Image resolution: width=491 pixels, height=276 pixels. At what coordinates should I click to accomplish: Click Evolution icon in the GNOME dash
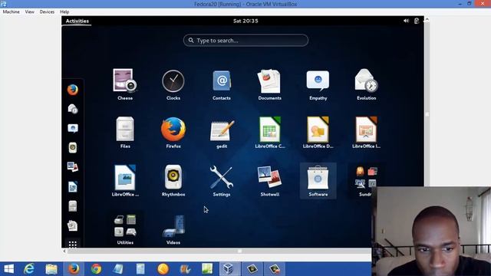click(x=73, y=109)
